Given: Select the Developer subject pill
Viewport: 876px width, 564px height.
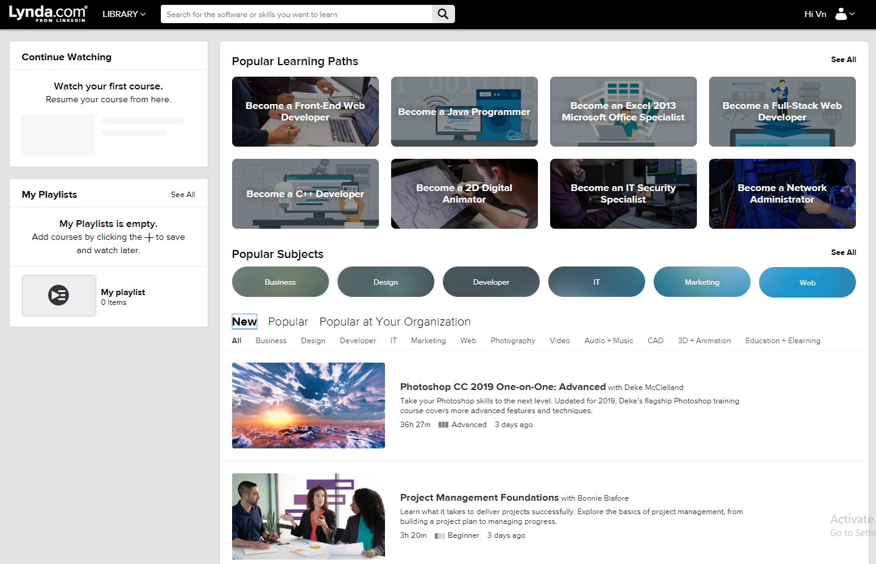Looking at the screenshot, I should pos(491,282).
